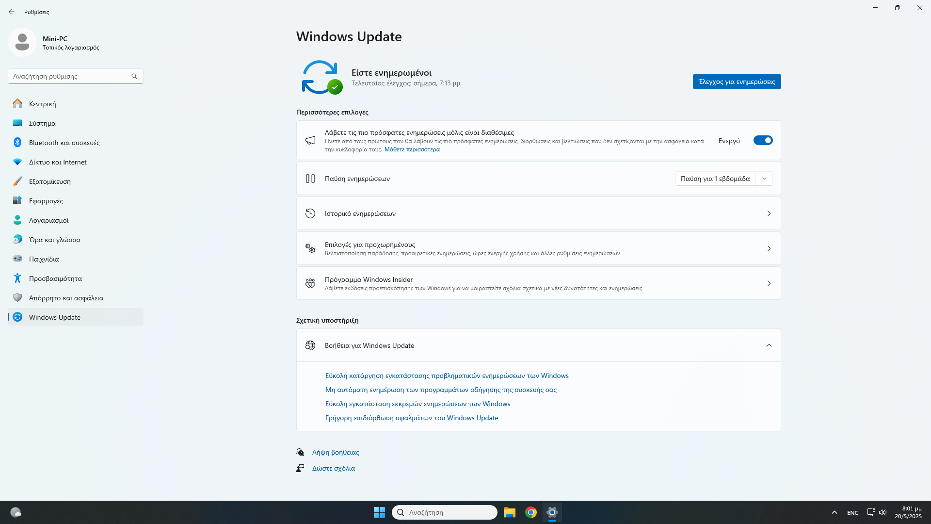This screenshot has width=931, height=524.
Task: Click the paintbrush icon for Εξατομίκευση
Action: (17, 181)
